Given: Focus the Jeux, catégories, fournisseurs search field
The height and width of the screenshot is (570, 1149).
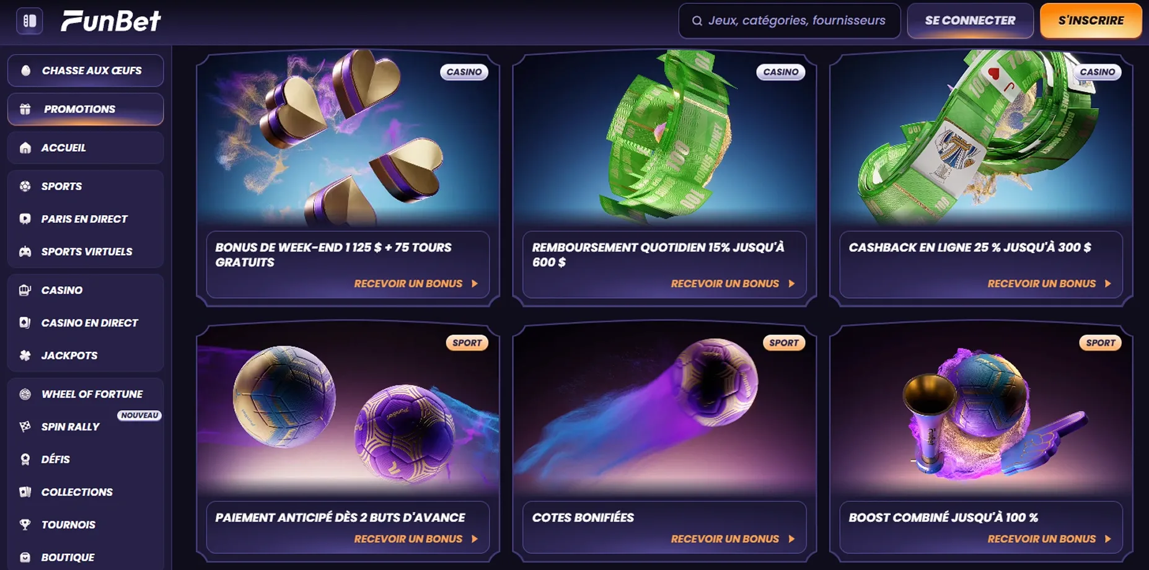Looking at the screenshot, I should pyautogui.click(x=790, y=21).
